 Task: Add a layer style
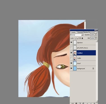(x=76, y=103)
